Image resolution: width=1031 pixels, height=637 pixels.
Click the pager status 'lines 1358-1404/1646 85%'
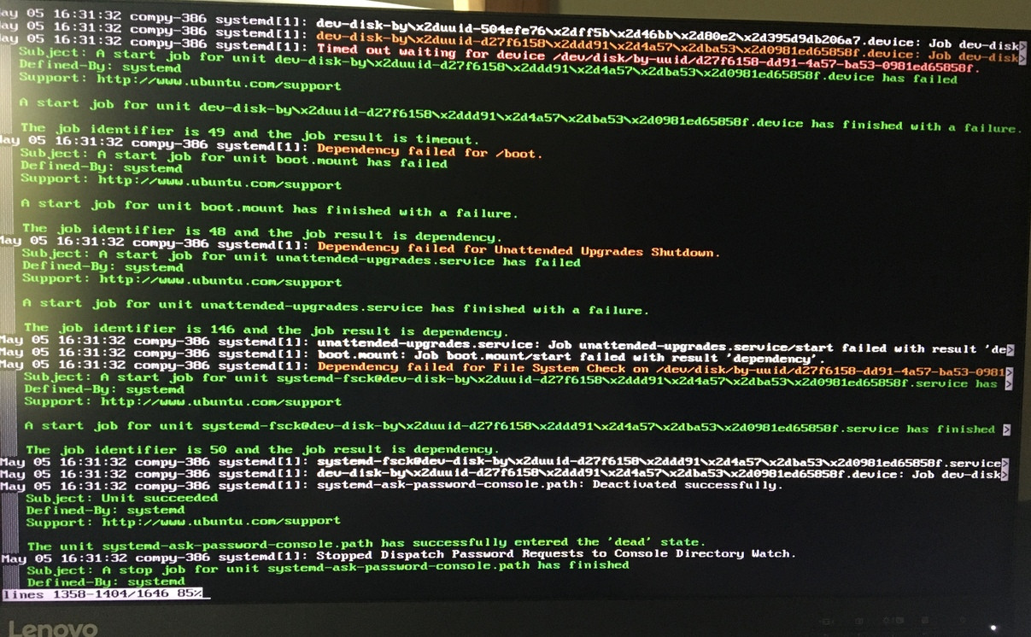(x=103, y=593)
